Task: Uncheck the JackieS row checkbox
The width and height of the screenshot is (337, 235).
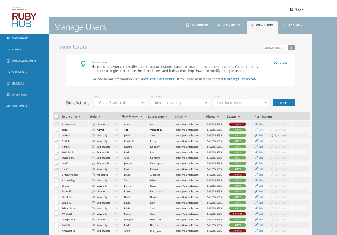Action: [x=56, y=135]
